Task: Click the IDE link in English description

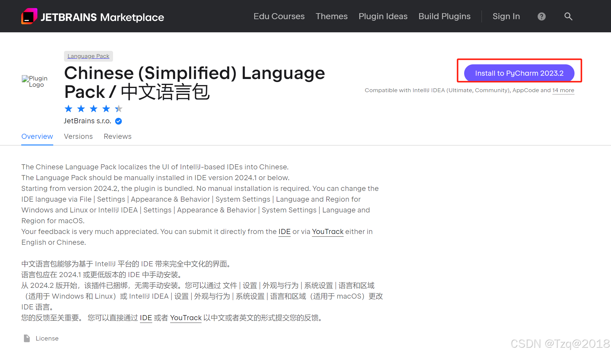Action: point(284,232)
